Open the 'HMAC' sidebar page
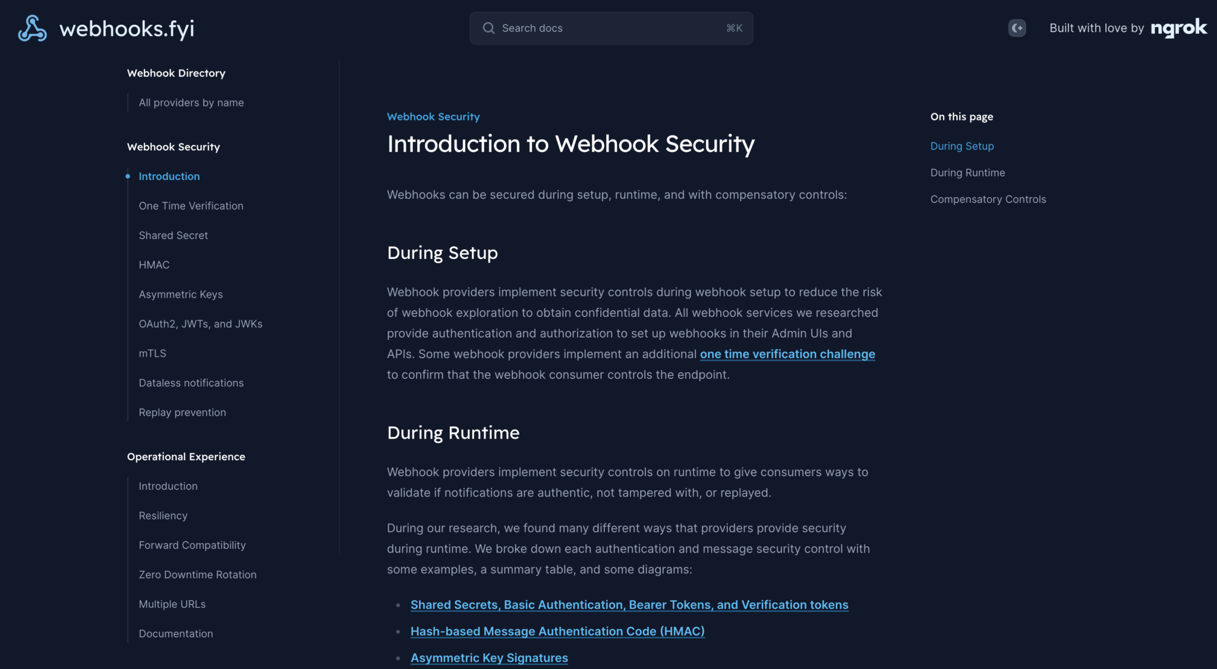The width and height of the screenshot is (1217, 669). 154,265
